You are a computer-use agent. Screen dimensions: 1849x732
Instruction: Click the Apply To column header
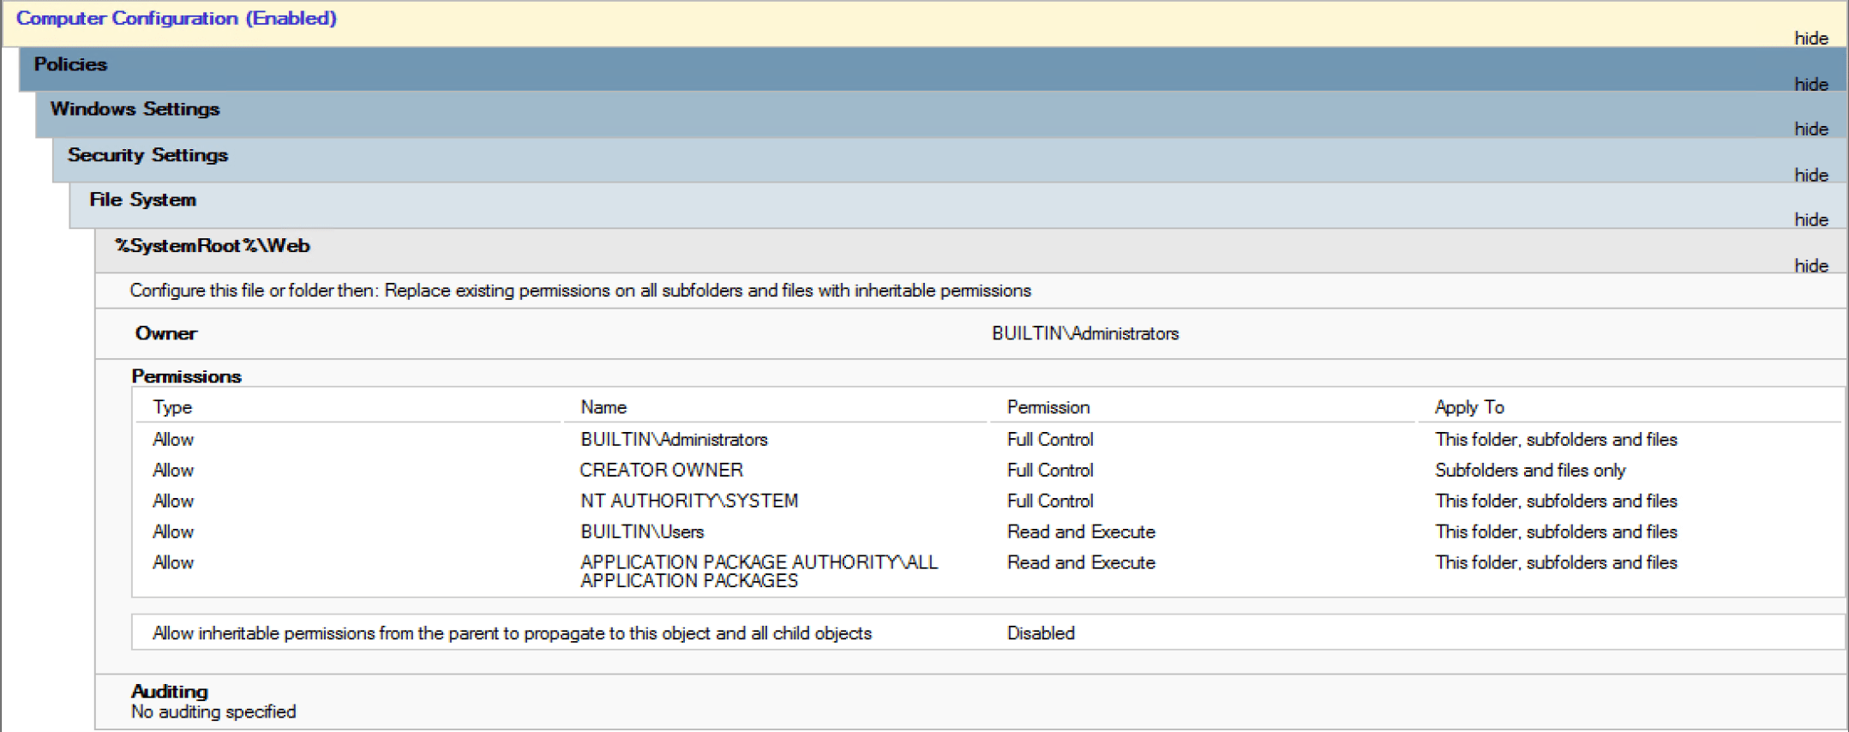(x=1469, y=407)
